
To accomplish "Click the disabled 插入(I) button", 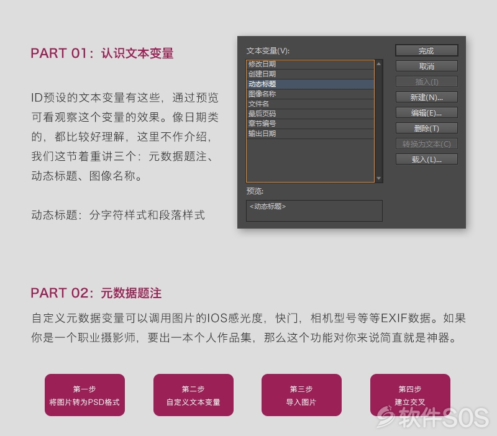I will (x=426, y=82).
